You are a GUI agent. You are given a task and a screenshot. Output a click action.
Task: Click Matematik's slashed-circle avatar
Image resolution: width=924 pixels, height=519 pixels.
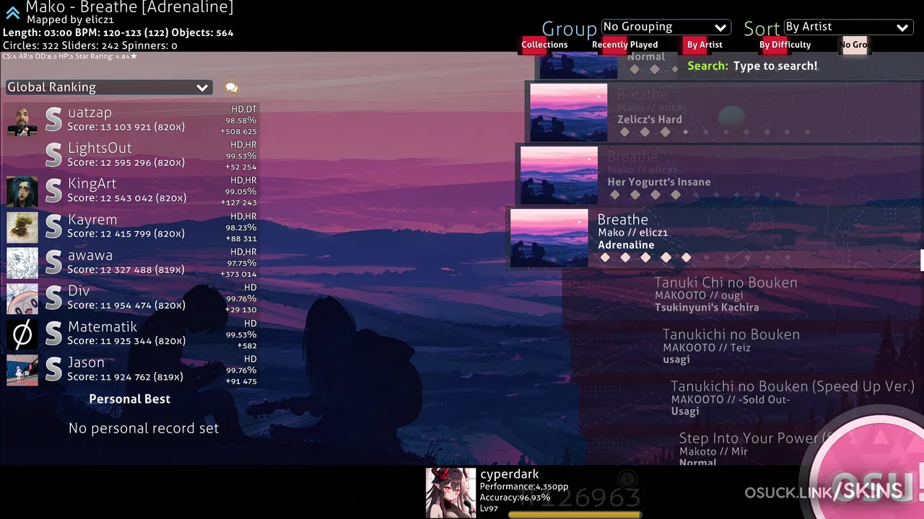[x=22, y=334]
